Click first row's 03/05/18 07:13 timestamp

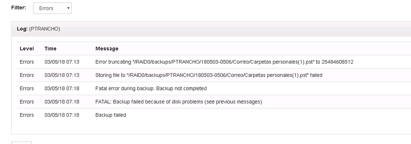(x=62, y=62)
